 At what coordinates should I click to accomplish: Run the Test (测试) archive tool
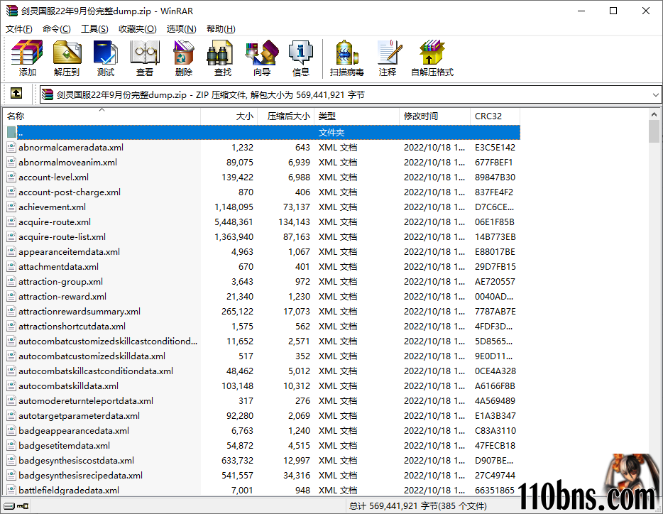105,58
